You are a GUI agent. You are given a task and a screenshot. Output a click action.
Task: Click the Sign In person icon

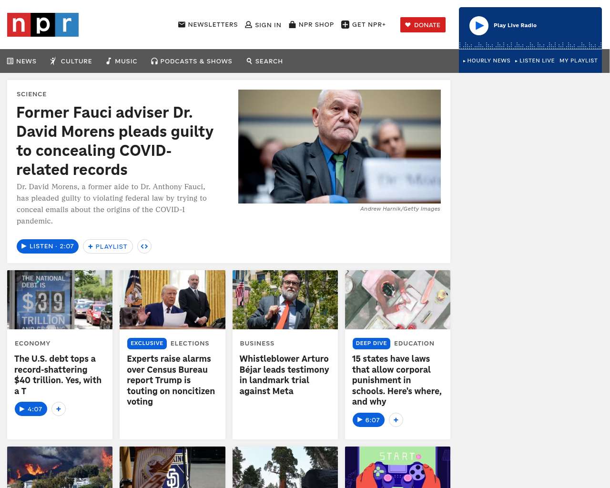coord(248,25)
